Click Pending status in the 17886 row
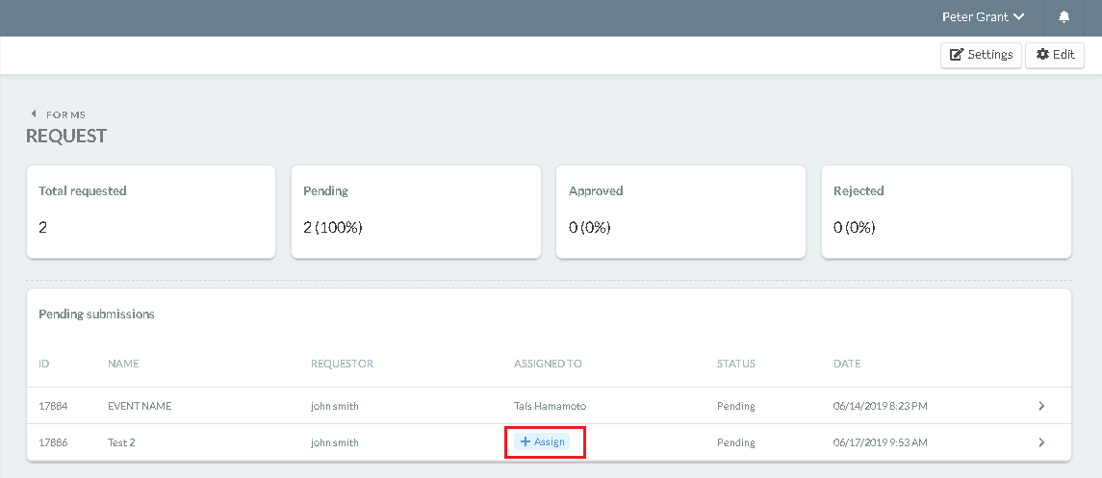The height and width of the screenshot is (478, 1102). [736, 442]
